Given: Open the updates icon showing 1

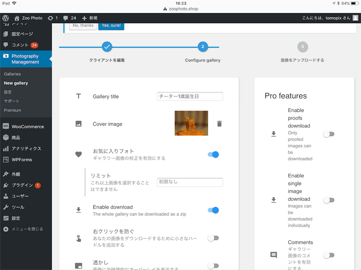Looking at the screenshot, I should click(x=50, y=18).
